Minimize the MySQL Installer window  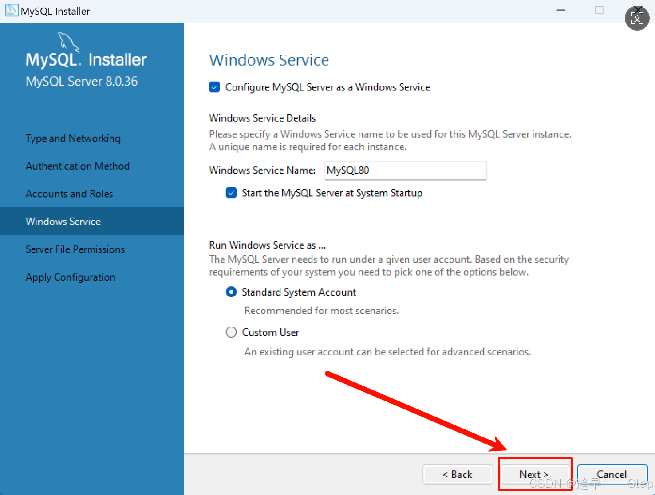pyautogui.click(x=561, y=10)
